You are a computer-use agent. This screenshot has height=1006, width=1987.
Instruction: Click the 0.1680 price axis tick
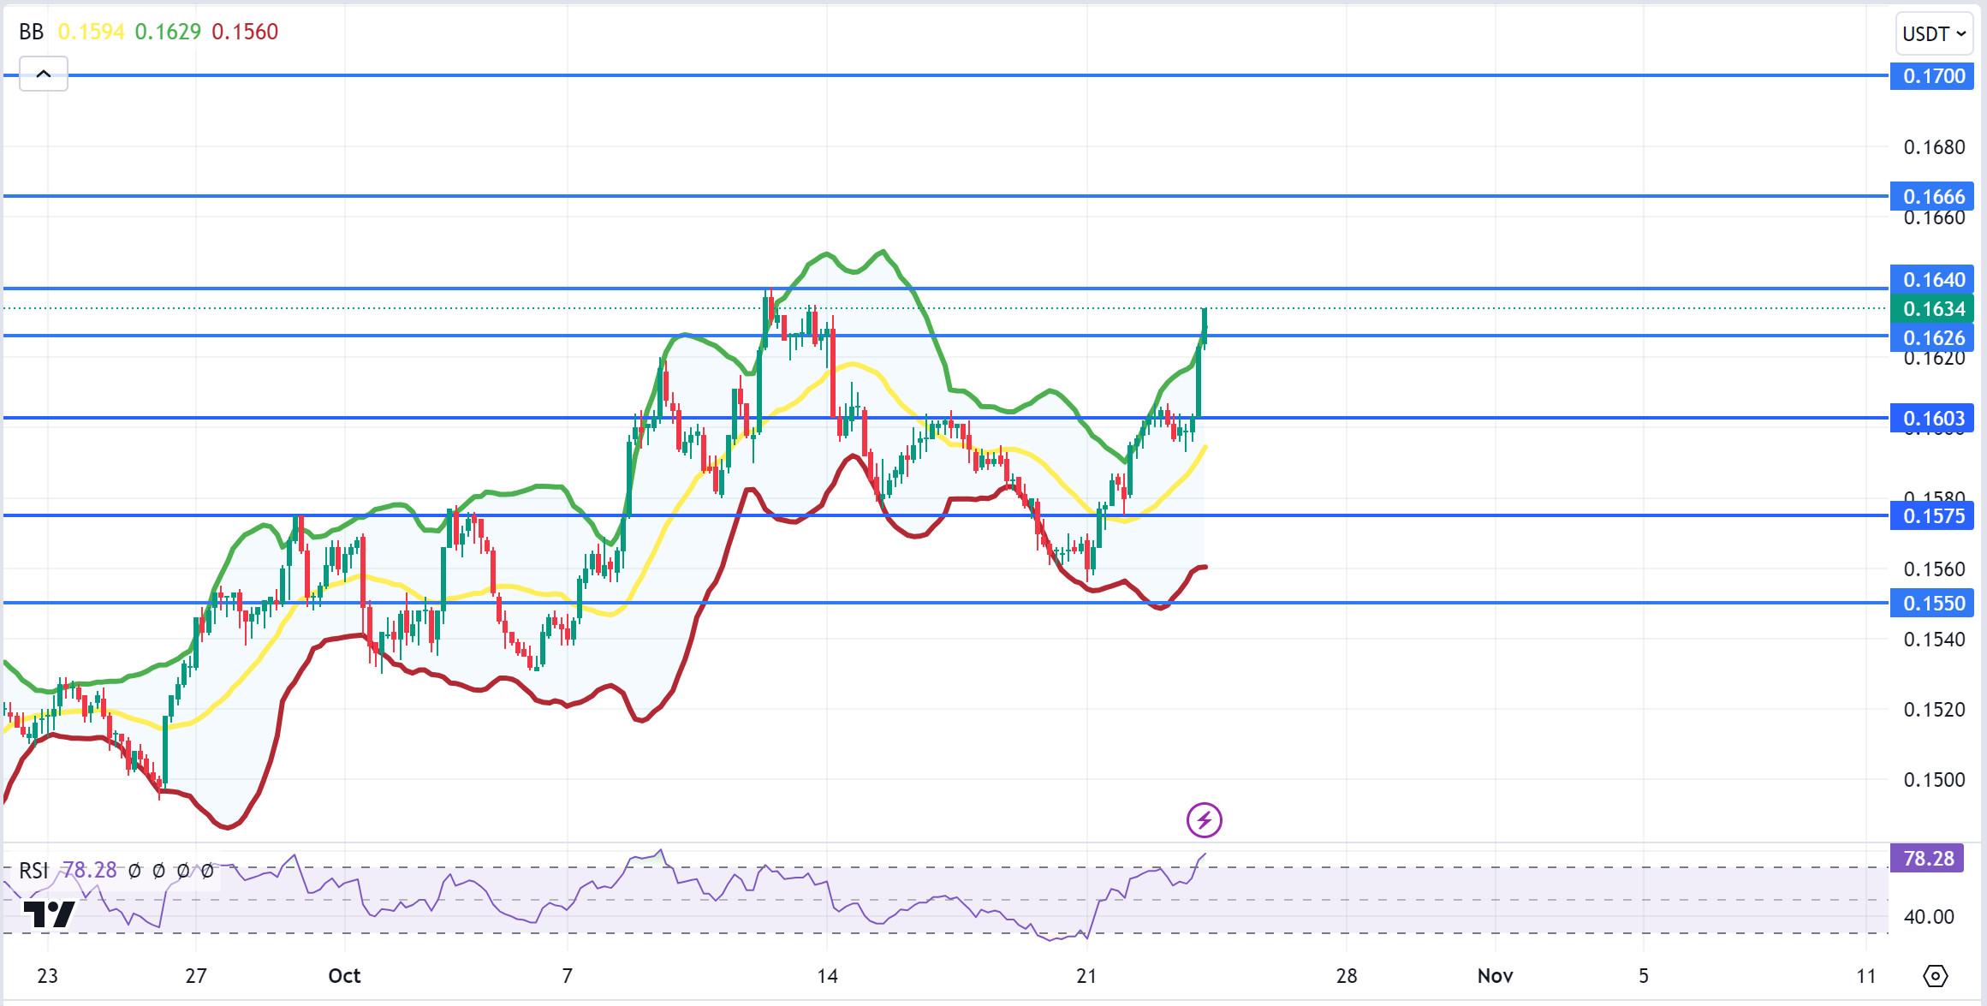click(x=1934, y=147)
